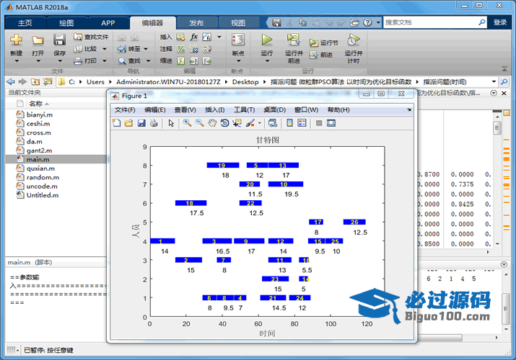Open the Insert 插入(I) menu in Figure 1
Screen dimensions: 516x360
[214, 110]
